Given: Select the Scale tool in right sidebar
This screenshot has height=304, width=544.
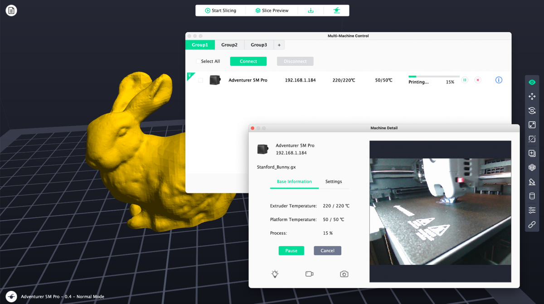Looking at the screenshot, I should pos(532,125).
